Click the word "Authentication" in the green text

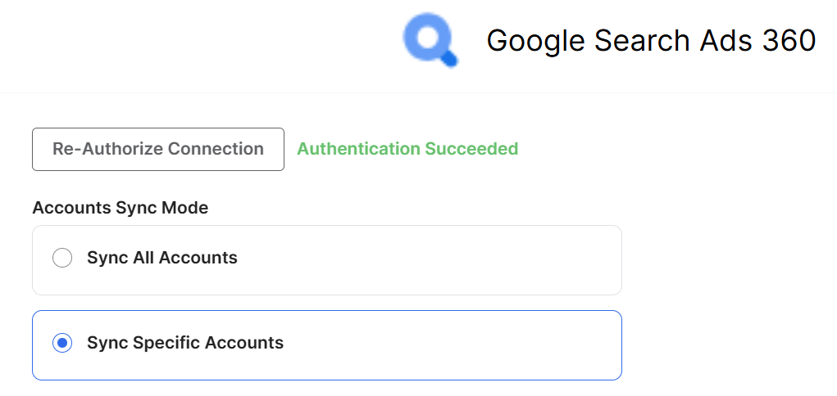pyautogui.click(x=358, y=149)
